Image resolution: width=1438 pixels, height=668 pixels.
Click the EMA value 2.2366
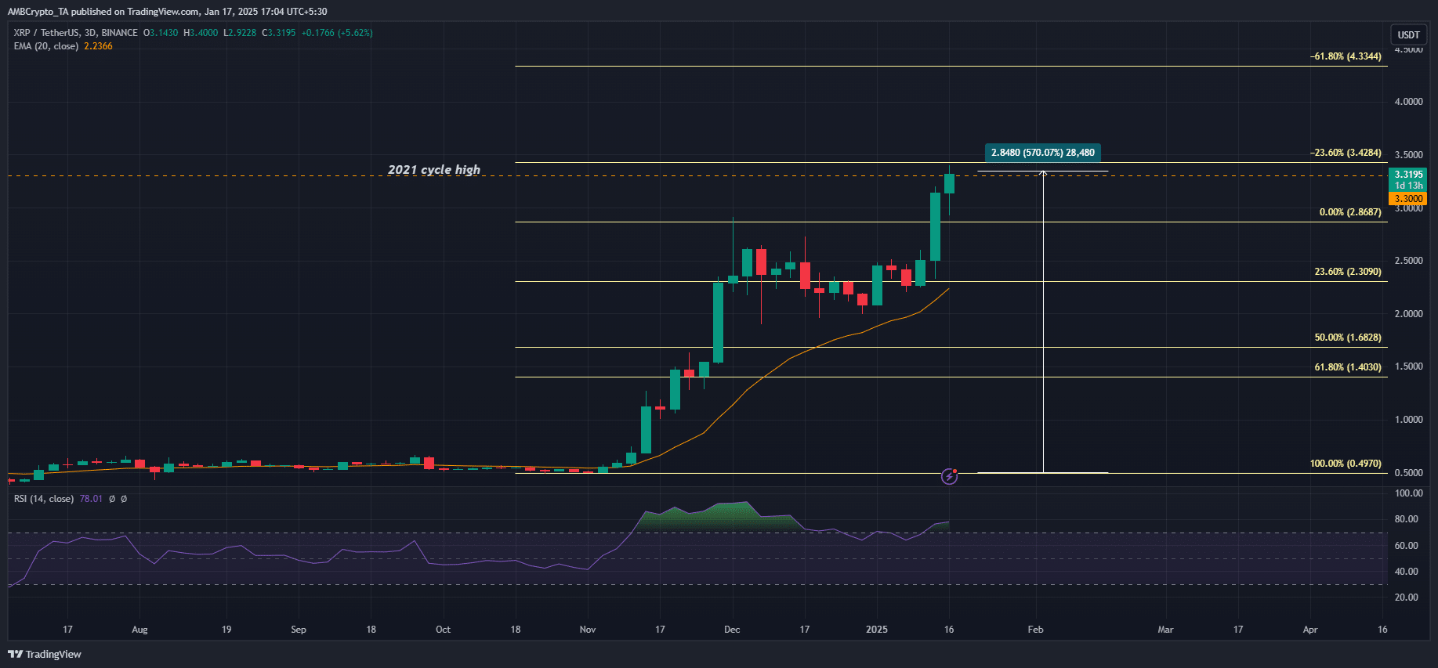(98, 46)
